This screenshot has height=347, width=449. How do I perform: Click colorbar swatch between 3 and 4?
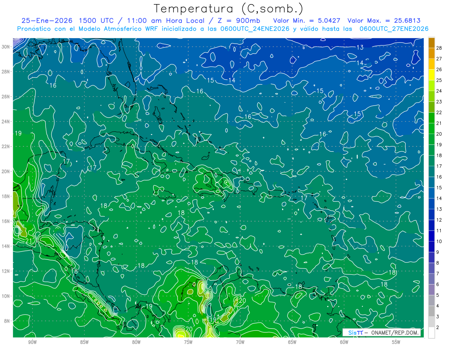click(x=431, y=311)
